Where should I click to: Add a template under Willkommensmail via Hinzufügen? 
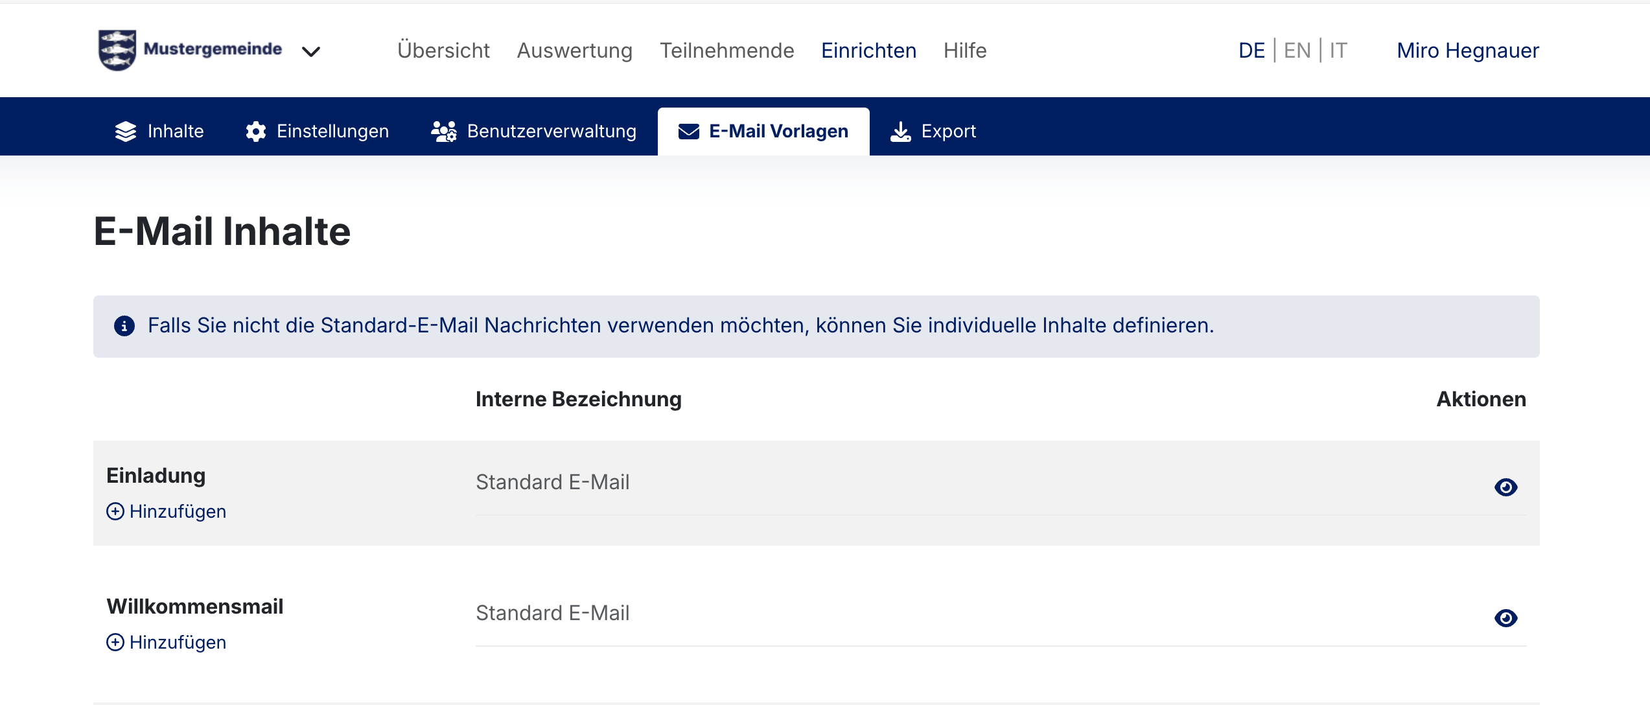167,642
